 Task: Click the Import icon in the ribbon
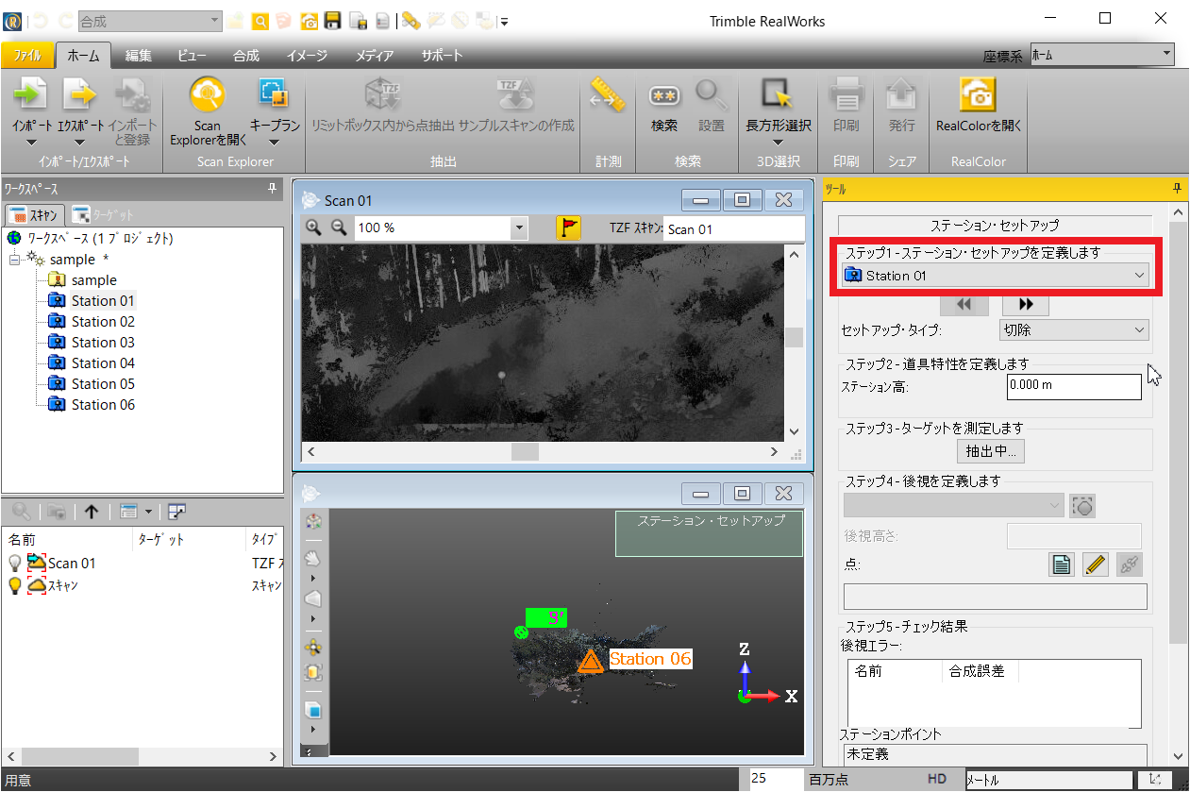pyautogui.click(x=30, y=94)
